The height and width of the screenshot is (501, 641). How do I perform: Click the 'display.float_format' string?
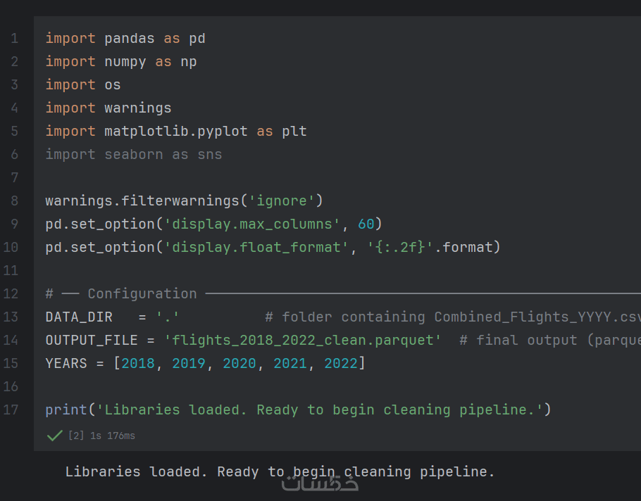[x=256, y=247]
